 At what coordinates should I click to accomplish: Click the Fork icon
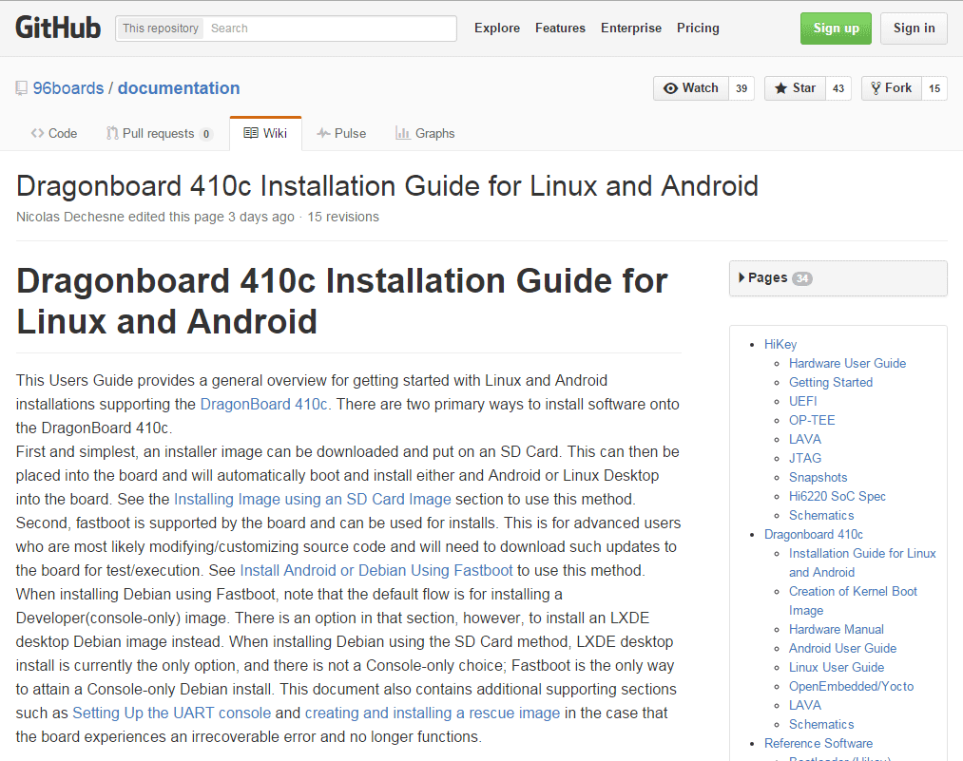[x=876, y=88]
